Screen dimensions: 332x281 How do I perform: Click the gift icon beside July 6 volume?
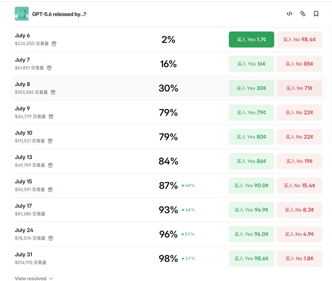click(x=54, y=43)
